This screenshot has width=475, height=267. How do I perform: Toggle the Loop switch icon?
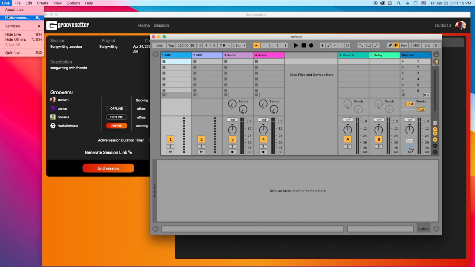tap(368, 45)
